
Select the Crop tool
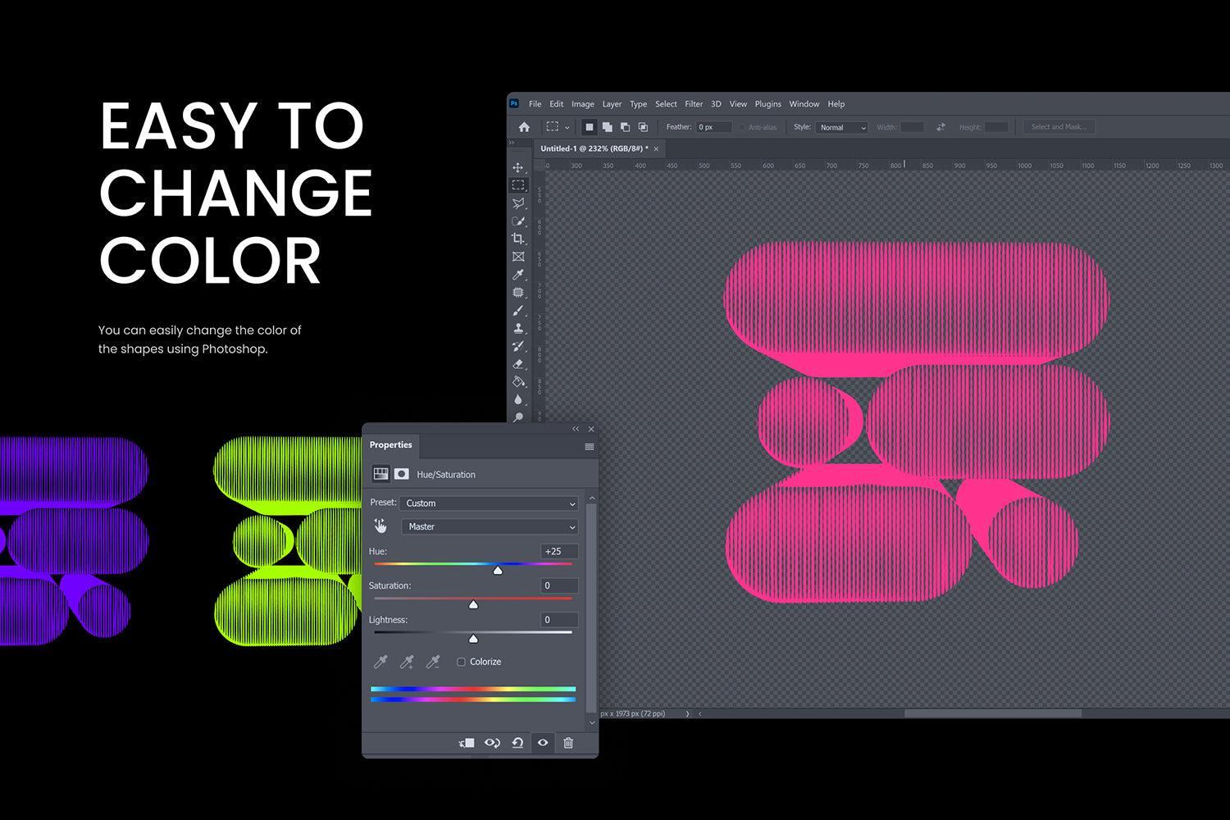519,239
